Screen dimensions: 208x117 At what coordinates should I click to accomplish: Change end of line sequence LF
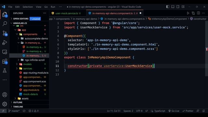pos(147,111)
